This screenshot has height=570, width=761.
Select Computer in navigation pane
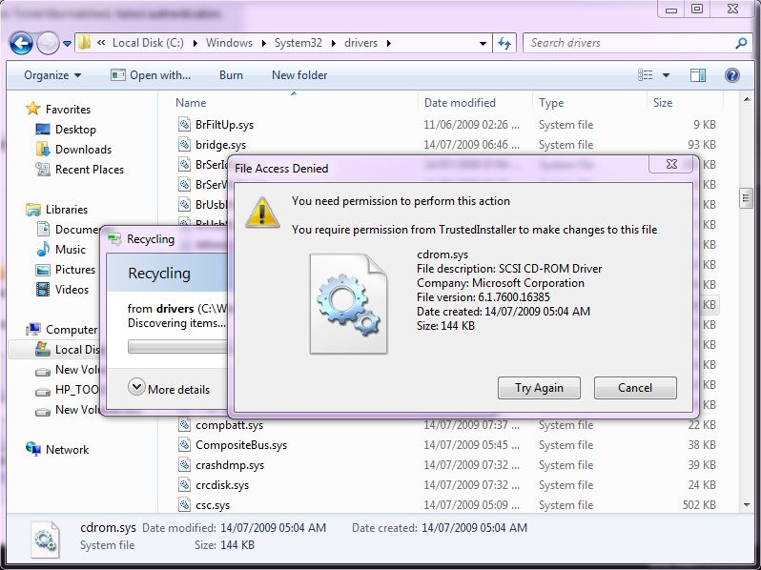(x=72, y=330)
